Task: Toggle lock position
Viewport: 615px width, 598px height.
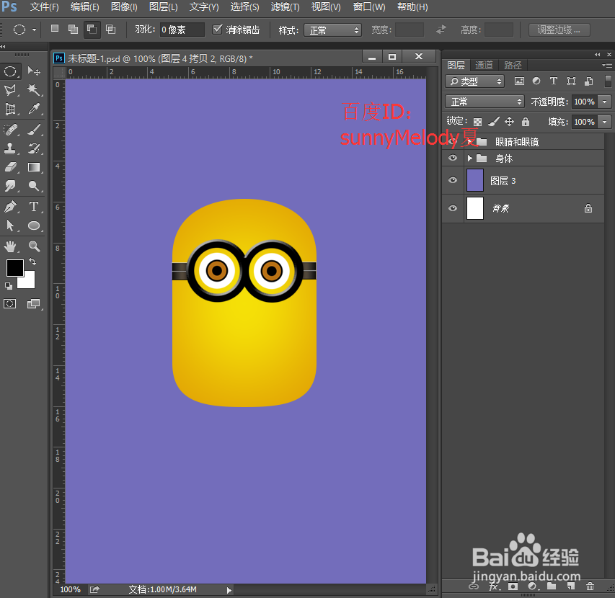Action: click(509, 122)
